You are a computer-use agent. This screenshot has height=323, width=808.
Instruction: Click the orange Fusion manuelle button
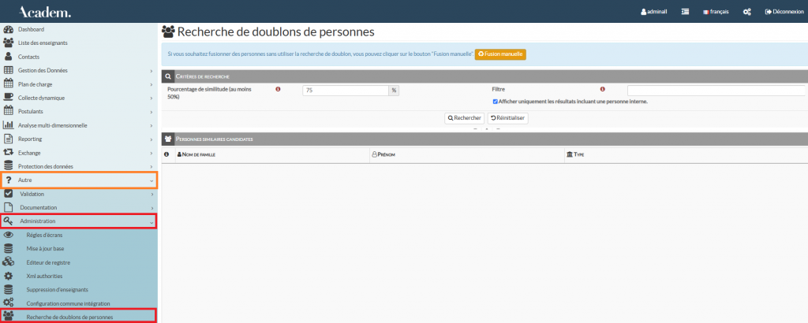[x=499, y=54]
